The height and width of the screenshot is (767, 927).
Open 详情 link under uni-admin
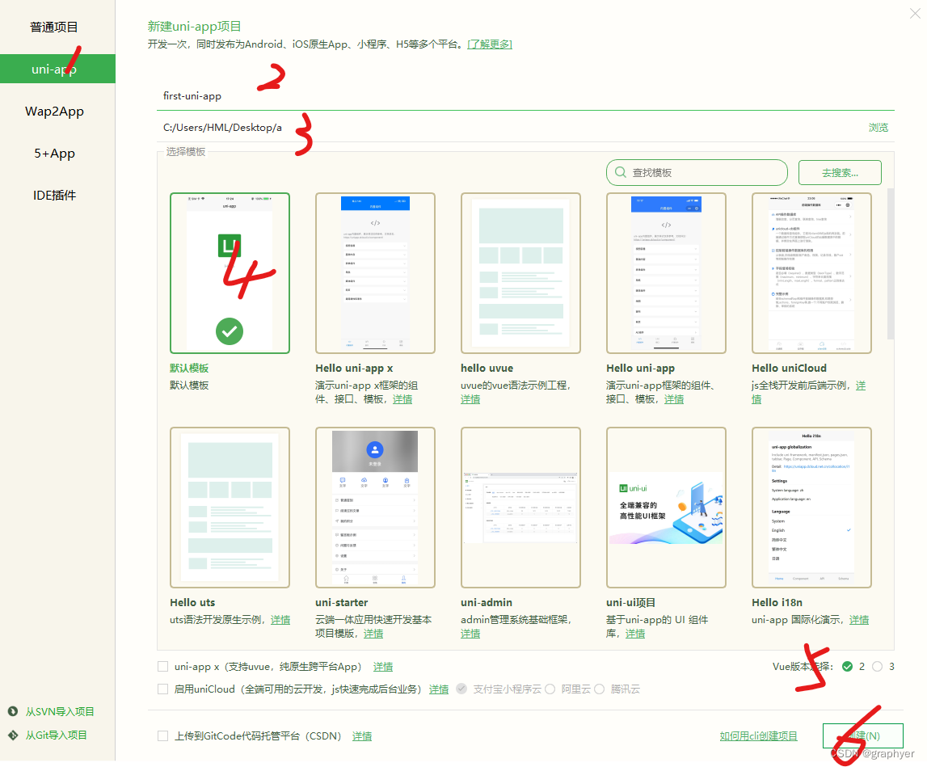point(470,634)
